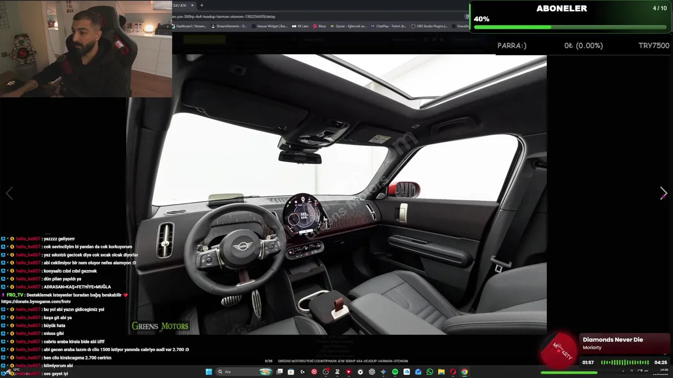
Task: Click the streamer webcam feed
Action: (86, 48)
